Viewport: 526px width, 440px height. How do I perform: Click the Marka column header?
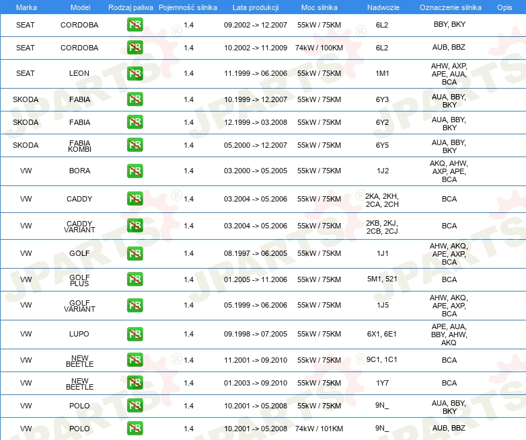(26, 7)
